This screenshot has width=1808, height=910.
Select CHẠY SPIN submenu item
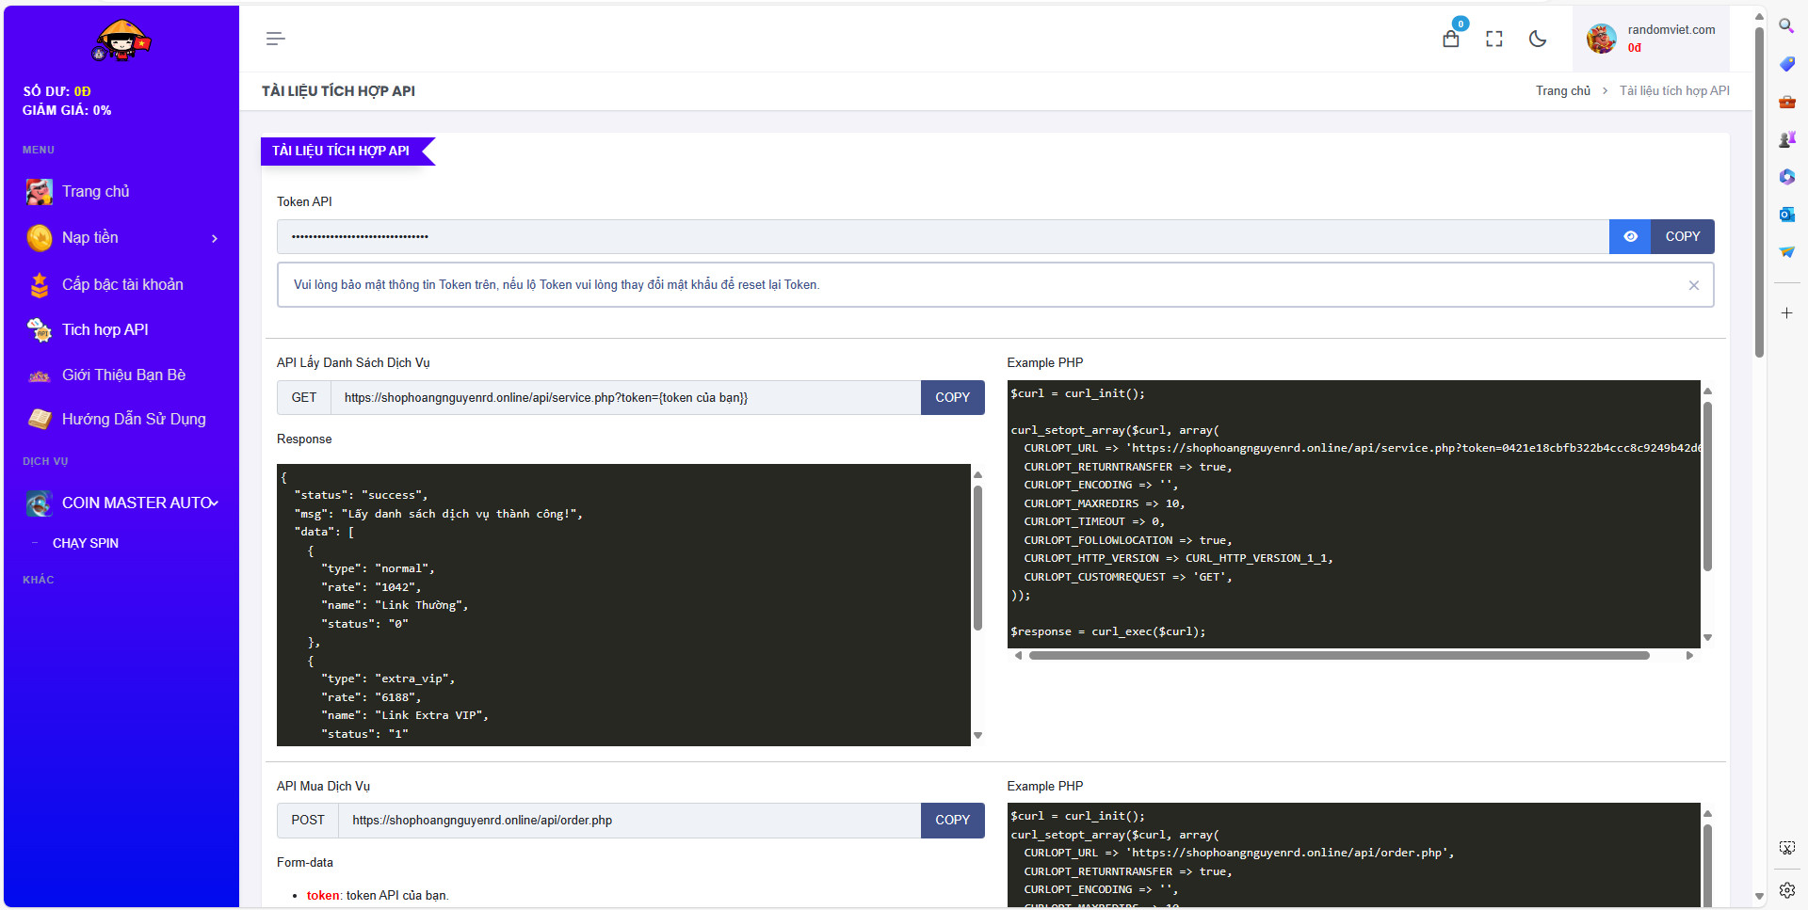pyautogui.click(x=86, y=544)
